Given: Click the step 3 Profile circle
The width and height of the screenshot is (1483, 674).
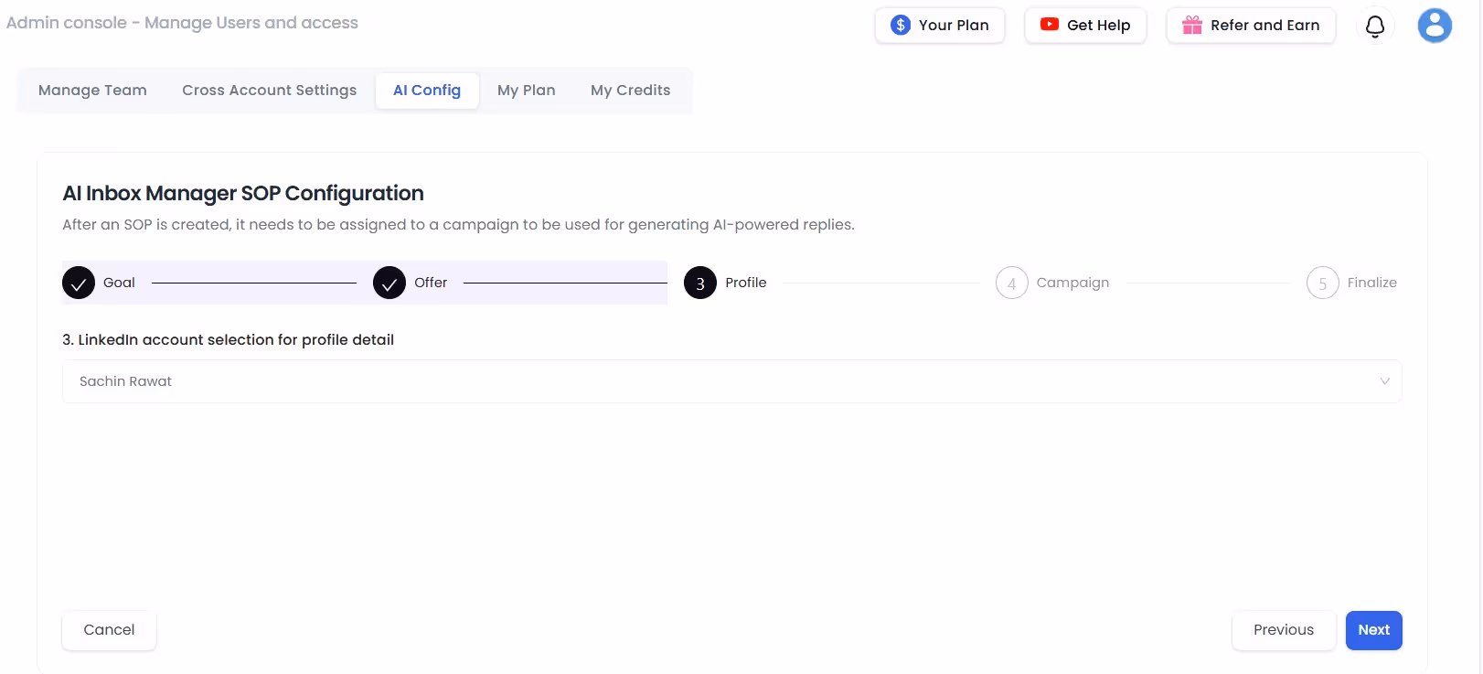Looking at the screenshot, I should click(700, 283).
